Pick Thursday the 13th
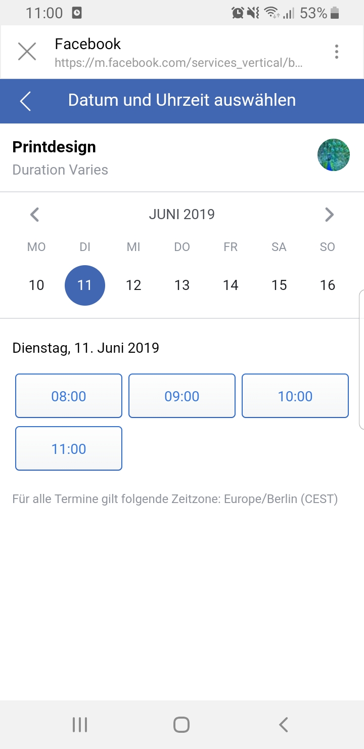This screenshot has width=364, height=749. point(182,285)
